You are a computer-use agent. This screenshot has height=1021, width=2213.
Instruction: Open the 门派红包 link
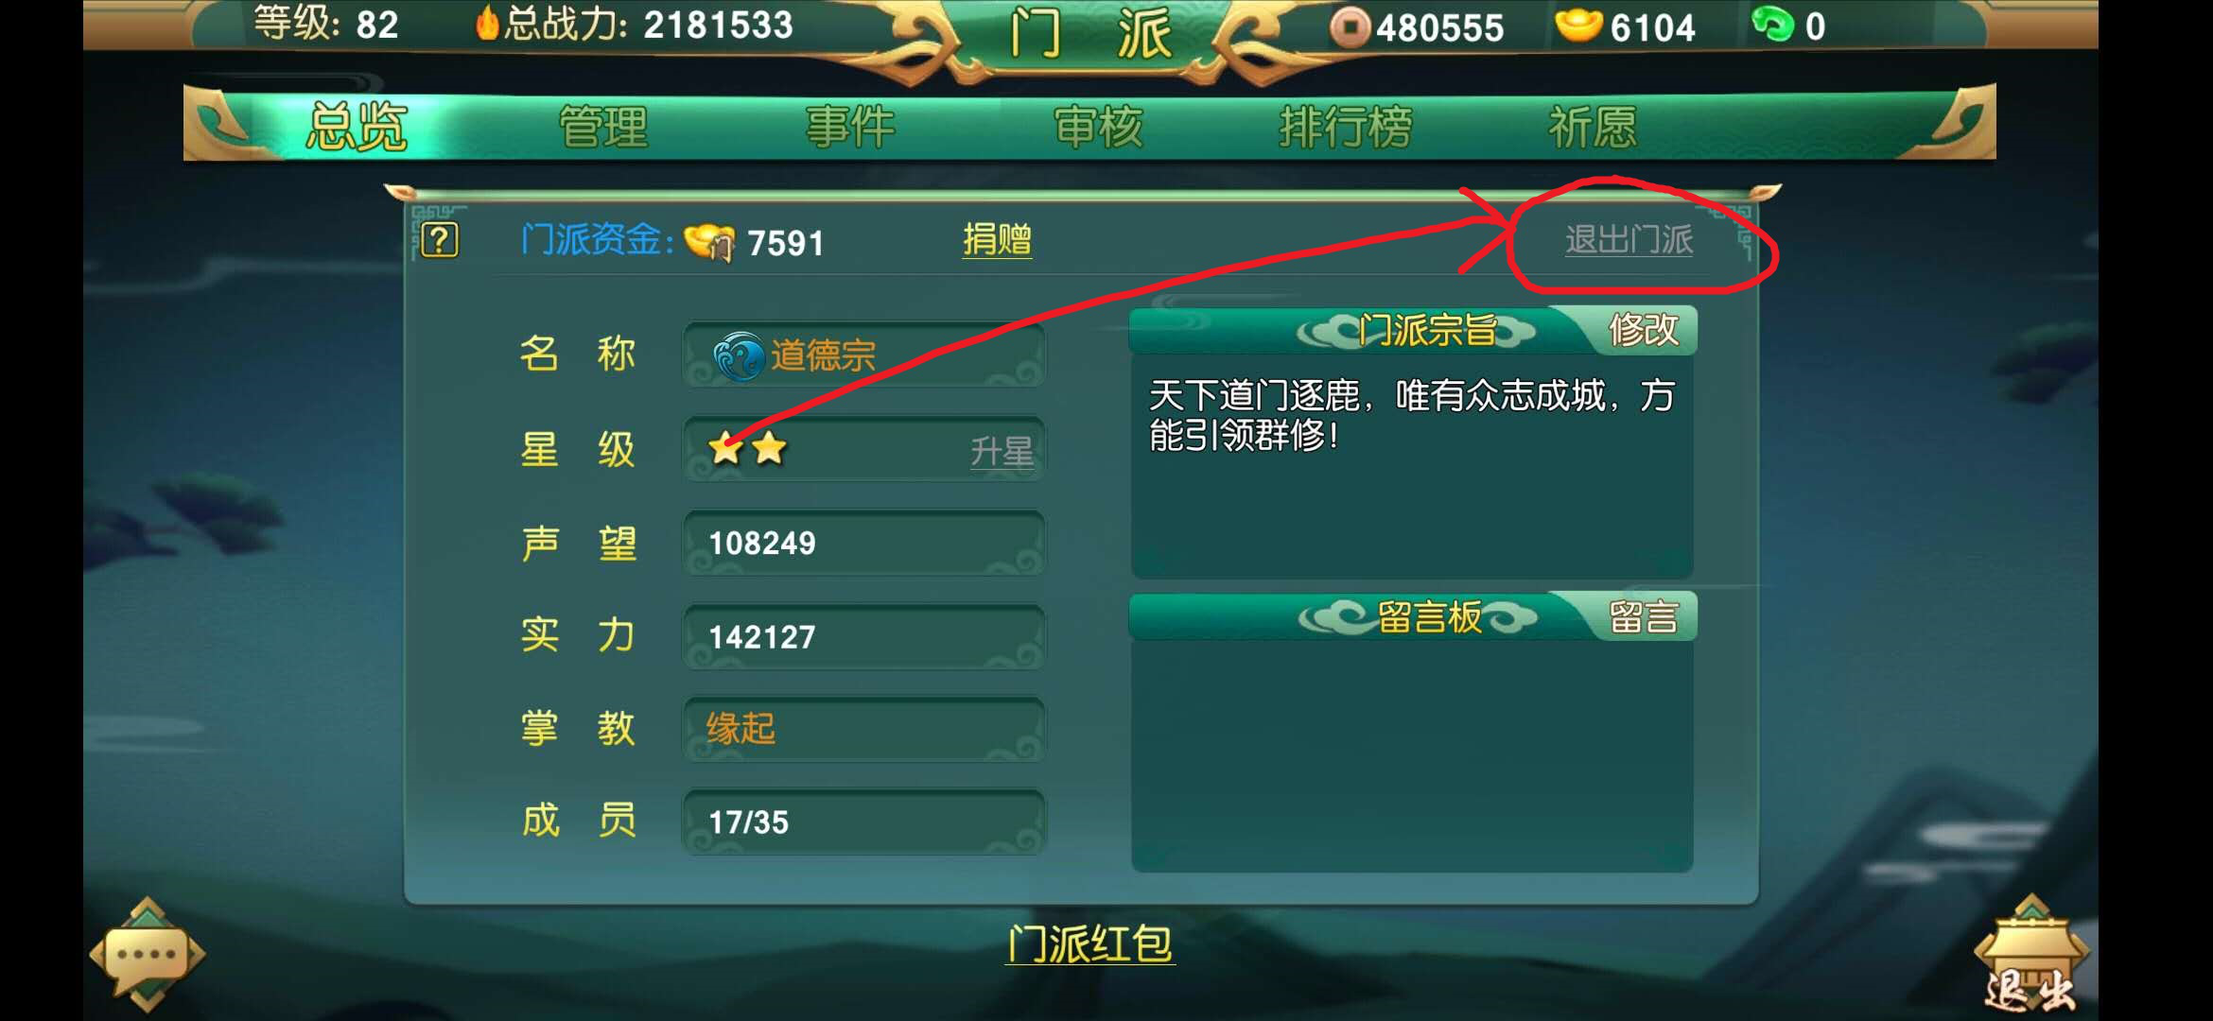pyautogui.click(x=1090, y=943)
